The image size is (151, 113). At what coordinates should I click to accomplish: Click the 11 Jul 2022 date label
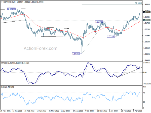65,111
